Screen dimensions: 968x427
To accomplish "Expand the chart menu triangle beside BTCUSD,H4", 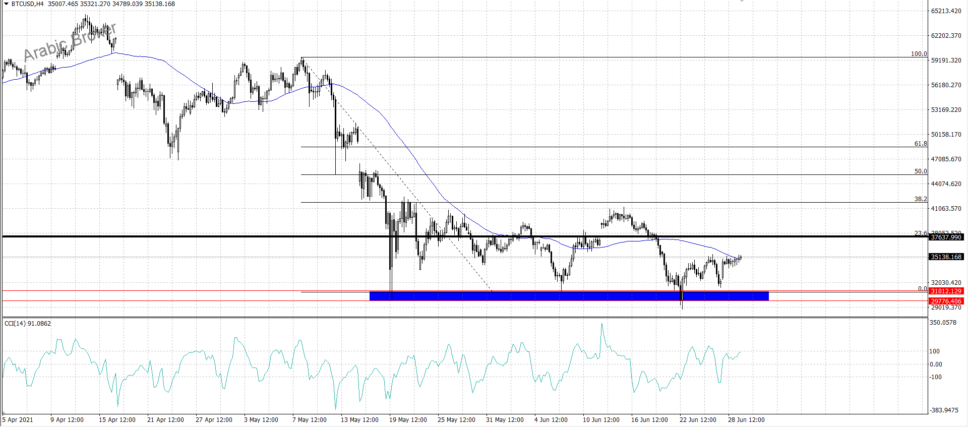I will 6,4.
